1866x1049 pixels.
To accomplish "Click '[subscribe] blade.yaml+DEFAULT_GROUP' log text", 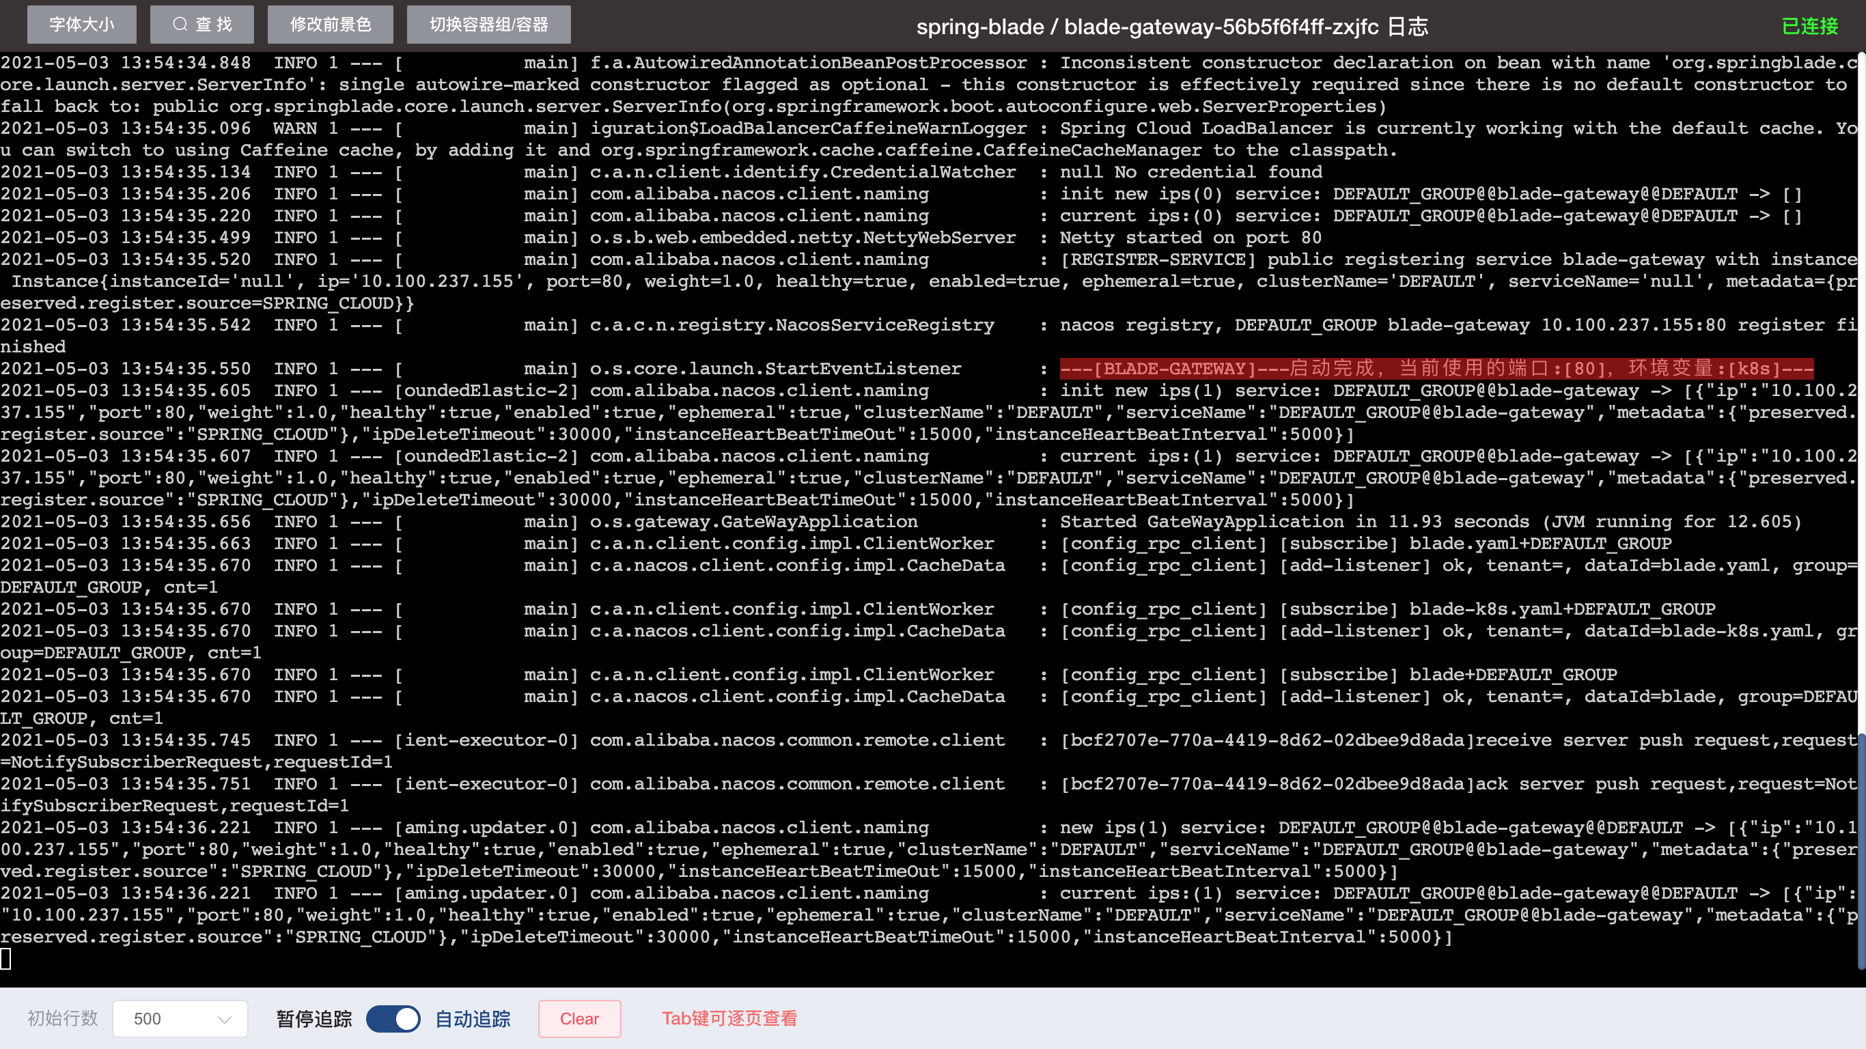I will [1475, 544].
